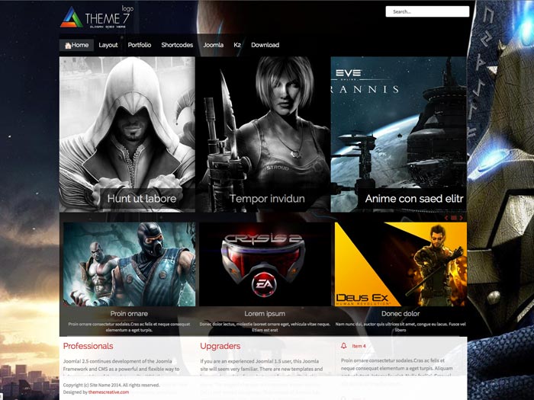Pause the slider using the middle control
Screen dimensions: 534x400
[x=454, y=218]
